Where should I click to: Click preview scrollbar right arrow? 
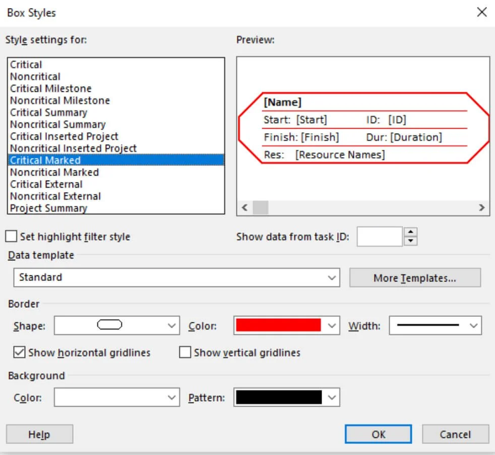481,208
